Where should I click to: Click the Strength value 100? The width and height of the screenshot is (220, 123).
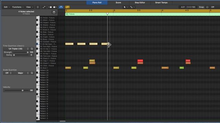point(31,52)
